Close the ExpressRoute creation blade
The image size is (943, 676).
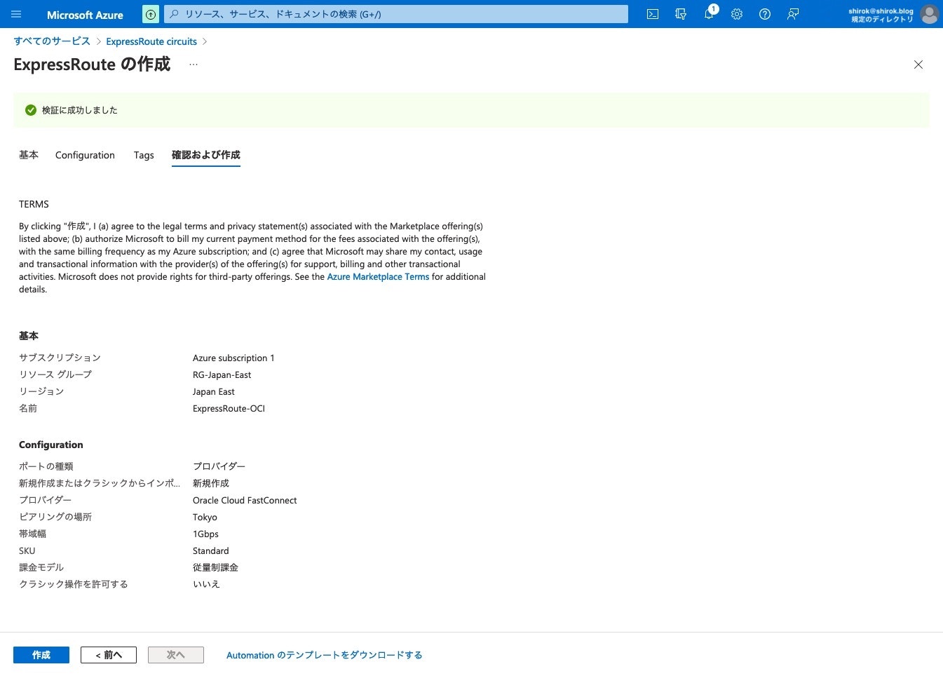click(x=918, y=65)
